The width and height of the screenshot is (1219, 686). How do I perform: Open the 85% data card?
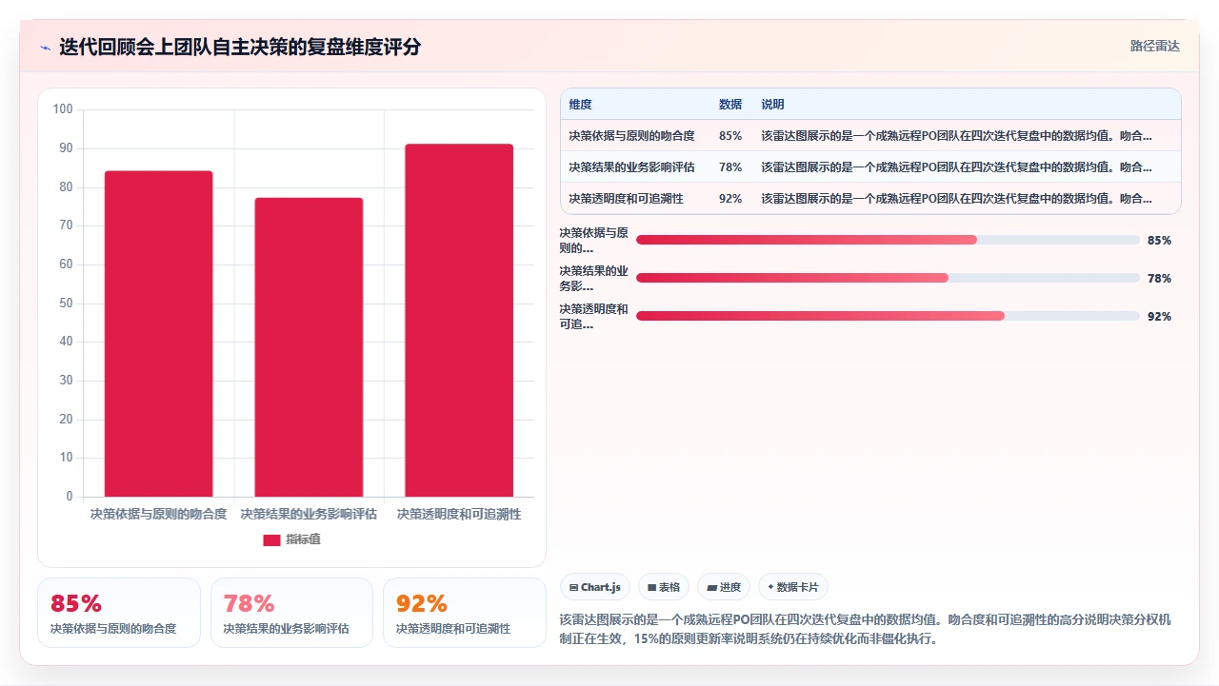point(119,613)
